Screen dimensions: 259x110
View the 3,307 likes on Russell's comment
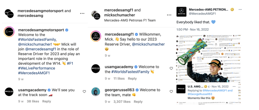click(x=121, y=101)
